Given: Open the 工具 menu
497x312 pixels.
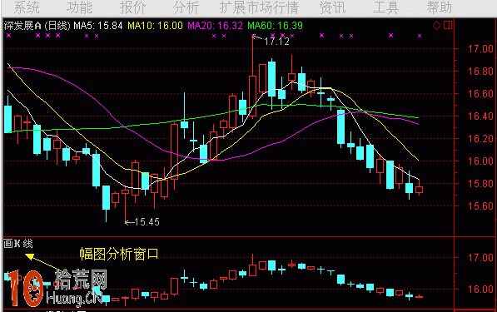Looking at the screenshot, I should tap(385, 7).
